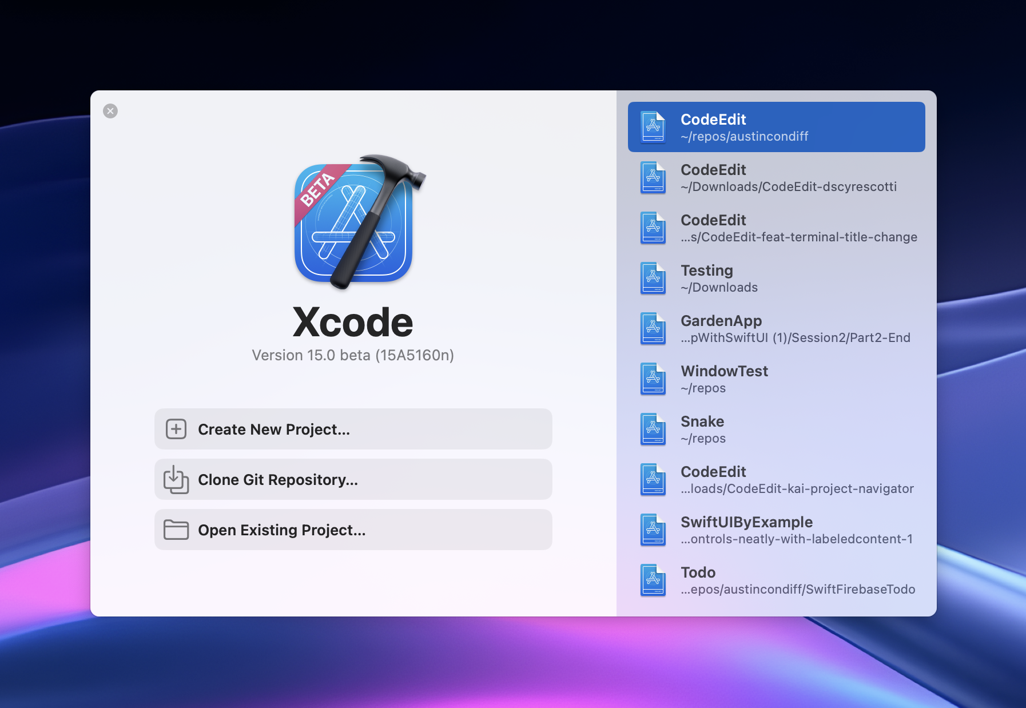This screenshot has height=708, width=1026.
Task: Click the Open Existing Project folder icon
Action: click(x=176, y=530)
